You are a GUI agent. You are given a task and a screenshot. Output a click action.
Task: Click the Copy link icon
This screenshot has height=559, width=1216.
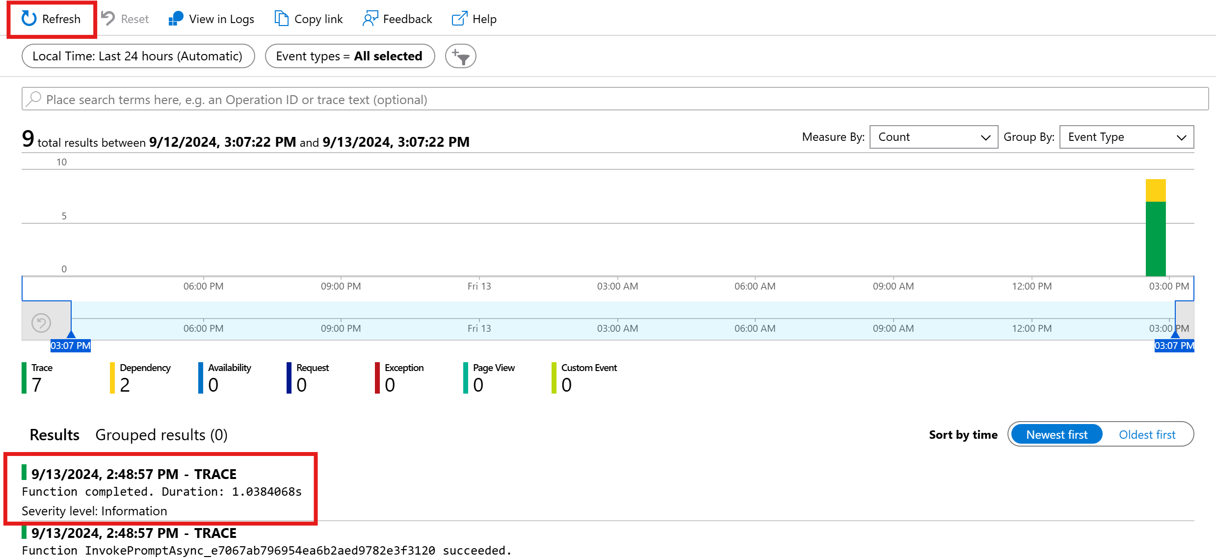click(x=281, y=19)
